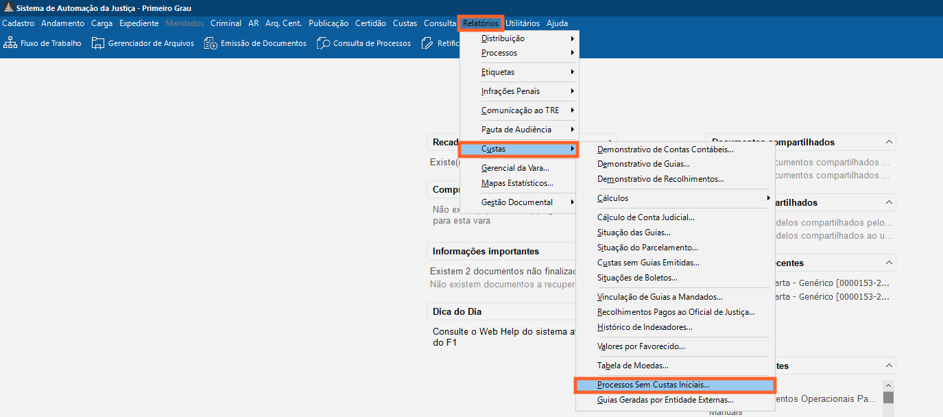Click the Emissão de Documentos icon
This screenshot has width=943, height=417.
[211, 43]
